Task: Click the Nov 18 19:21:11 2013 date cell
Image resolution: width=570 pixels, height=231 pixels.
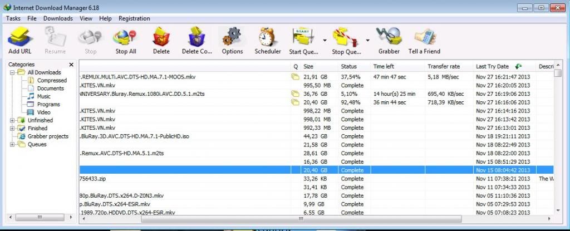Action: click(503, 136)
